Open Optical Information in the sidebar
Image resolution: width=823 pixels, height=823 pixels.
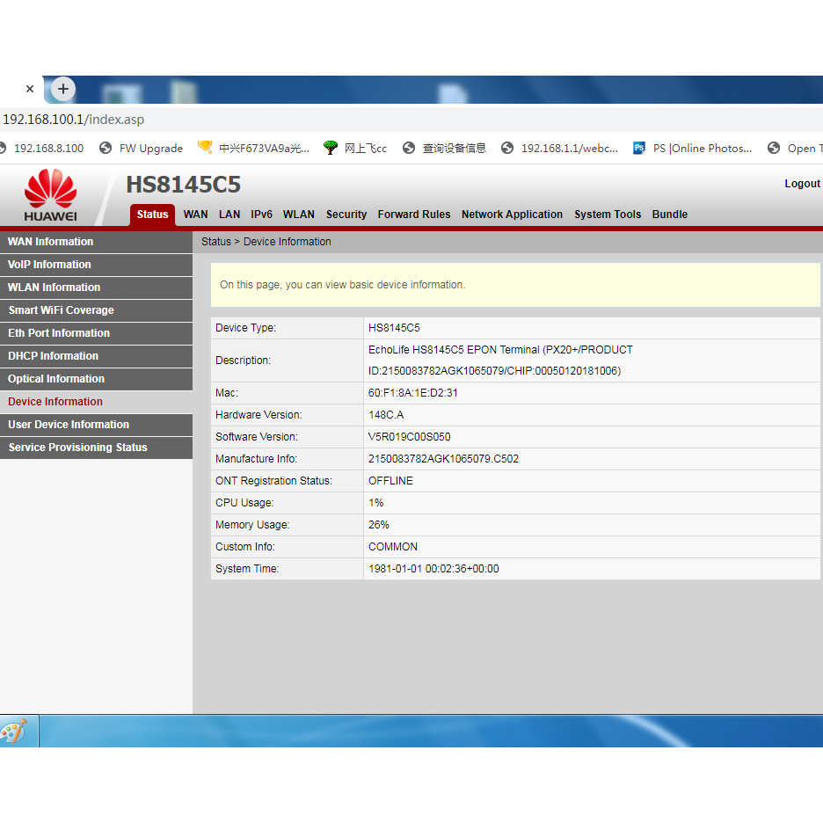56,379
